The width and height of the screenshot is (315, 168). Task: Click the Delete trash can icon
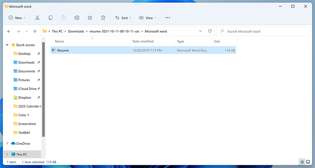pyautogui.click(x=103, y=18)
